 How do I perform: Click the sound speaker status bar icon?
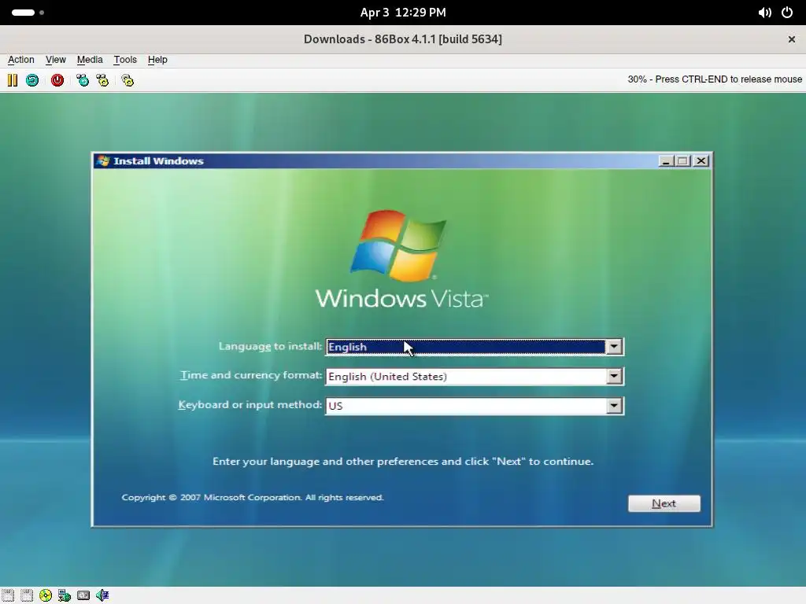pos(102,595)
